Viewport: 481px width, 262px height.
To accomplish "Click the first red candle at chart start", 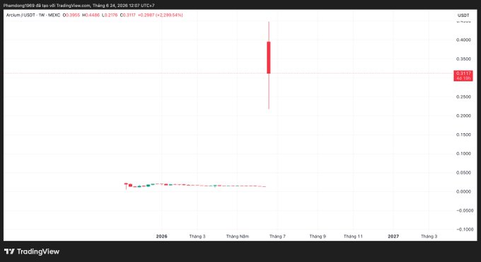I will (126, 186).
